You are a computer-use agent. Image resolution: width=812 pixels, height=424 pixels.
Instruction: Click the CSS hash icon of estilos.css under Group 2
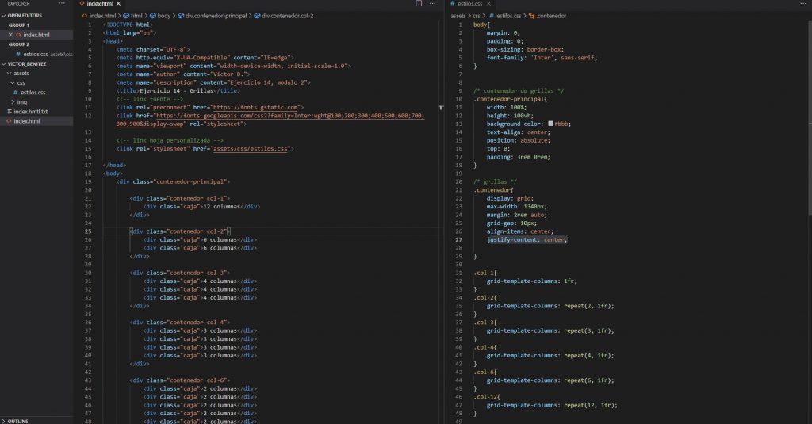click(18, 54)
